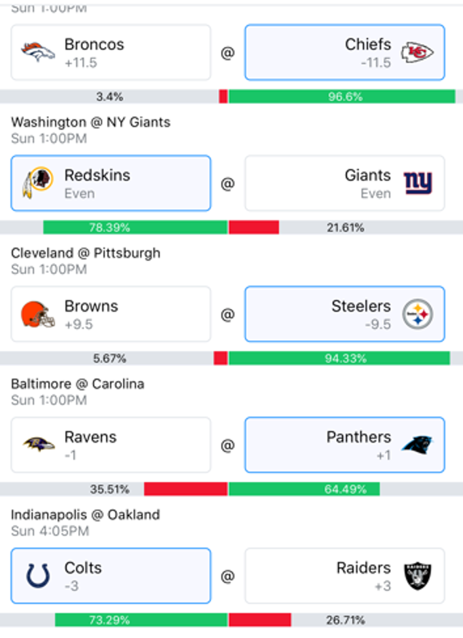Click the 64.49% Panthers percentage bar
The image size is (463, 638).
[305, 489]
